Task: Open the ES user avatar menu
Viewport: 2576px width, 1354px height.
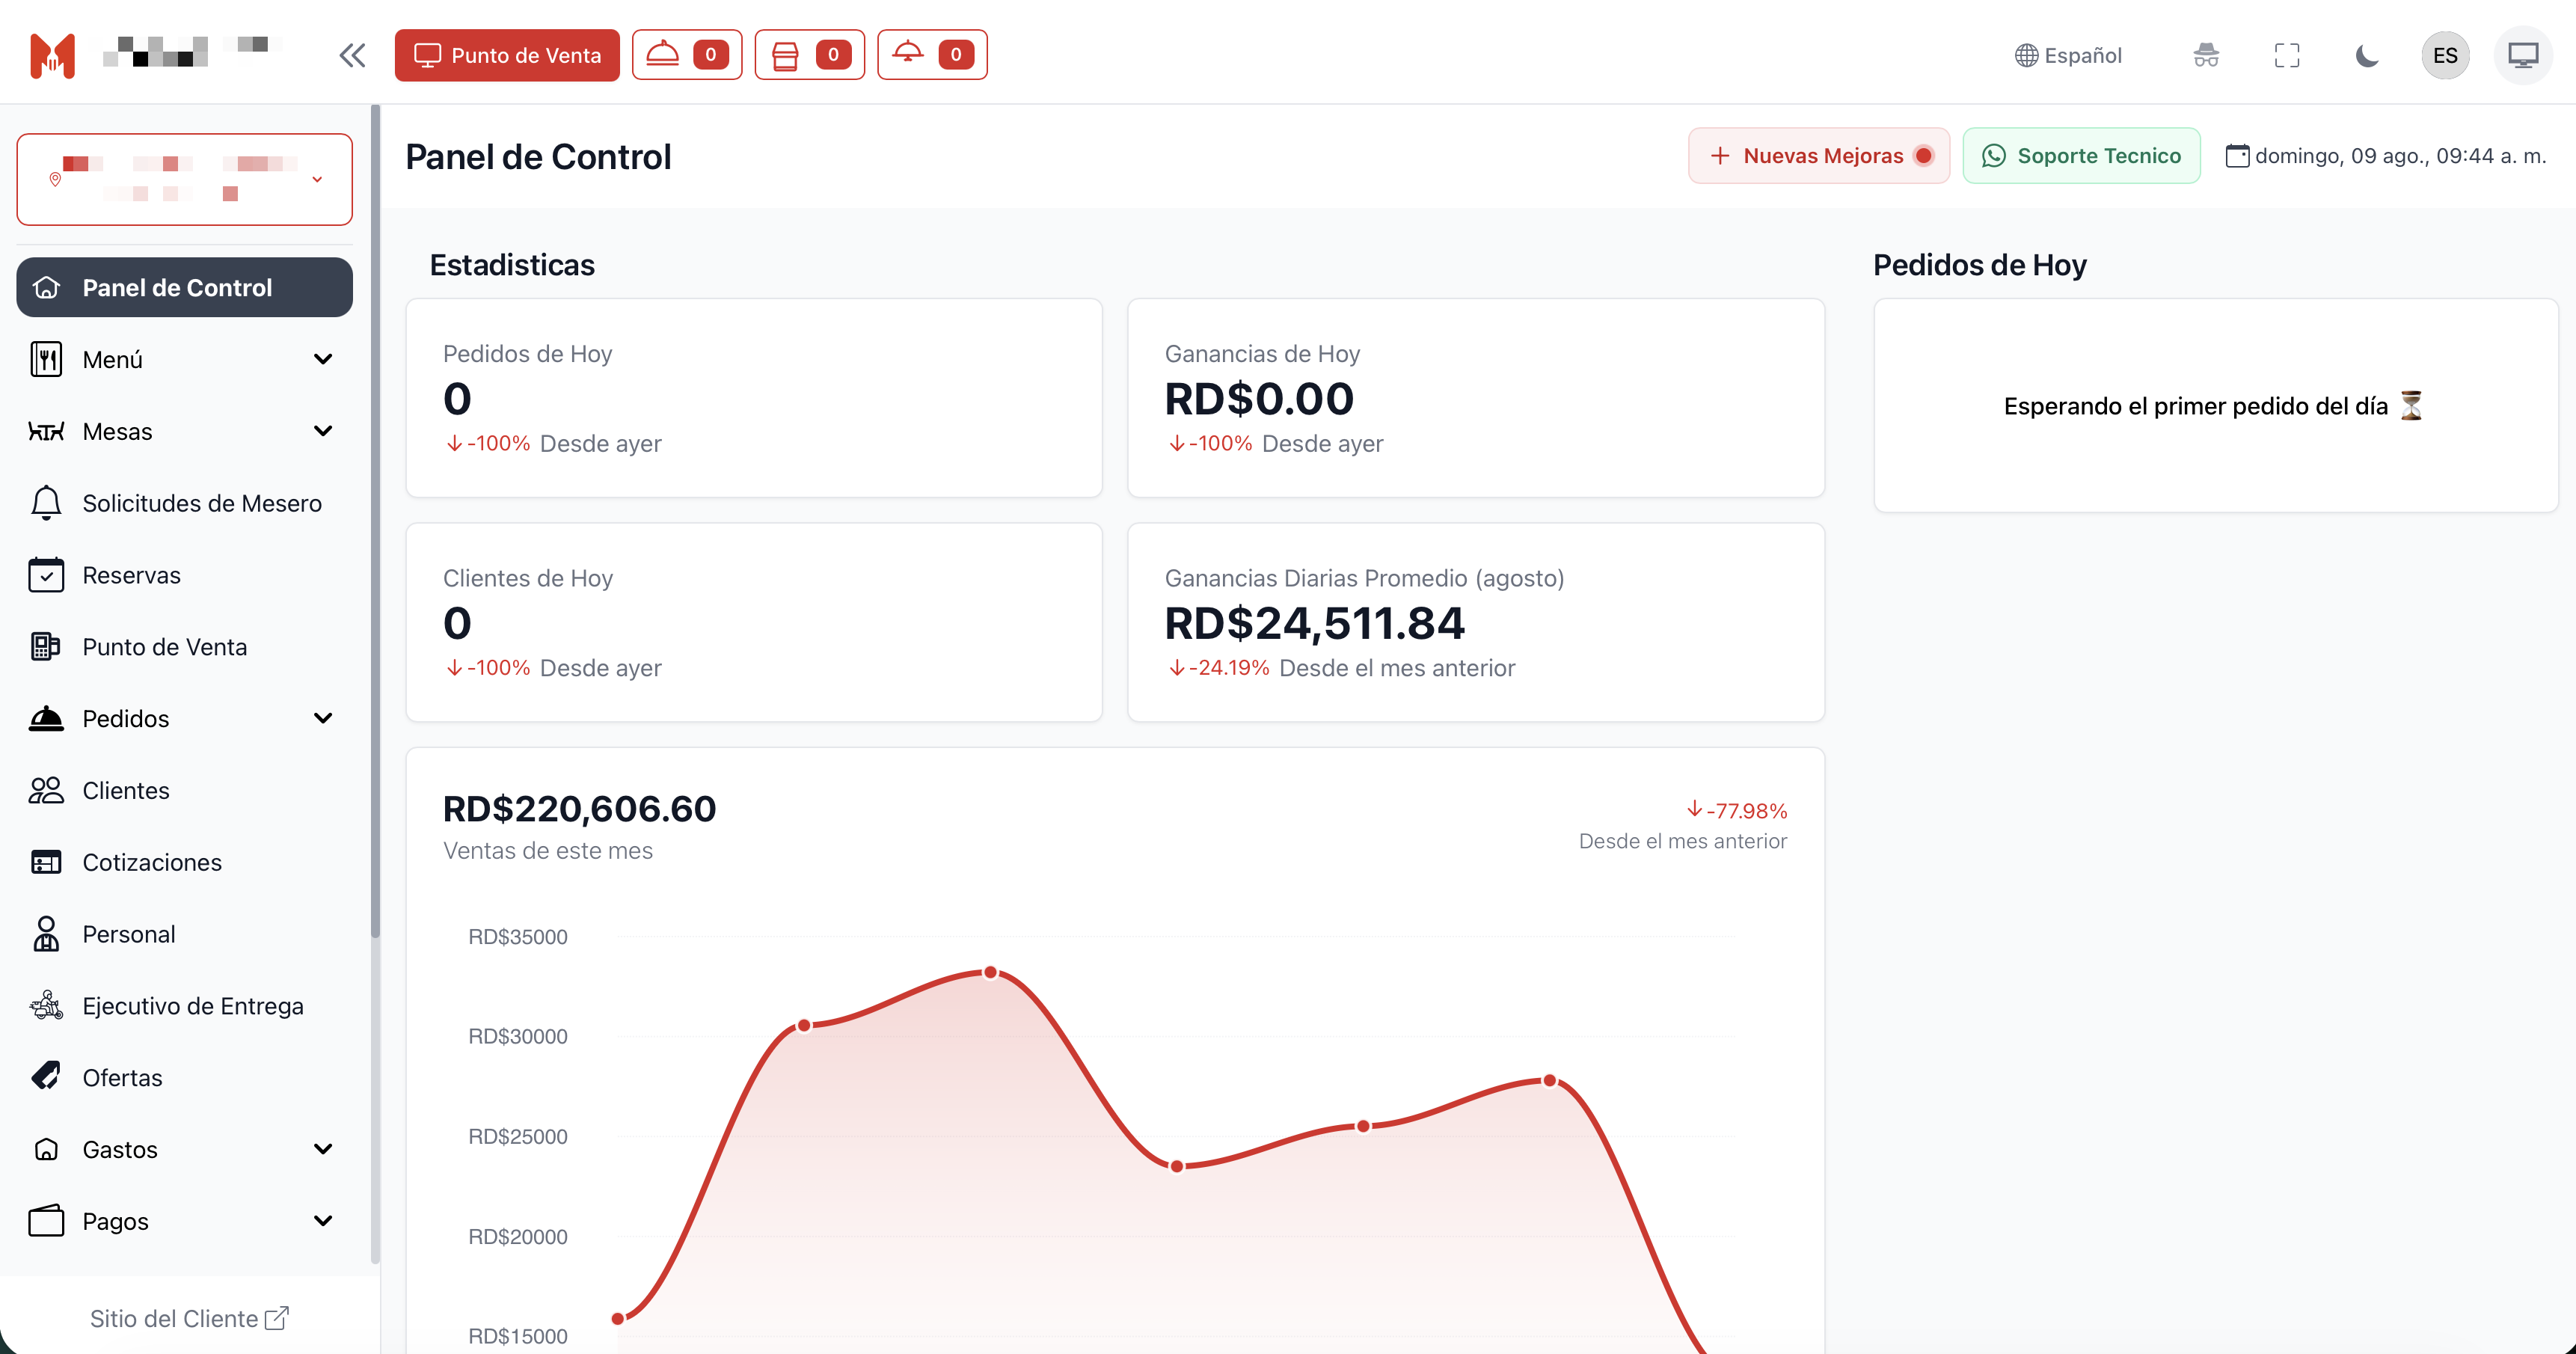Action: pos(2445,55)
